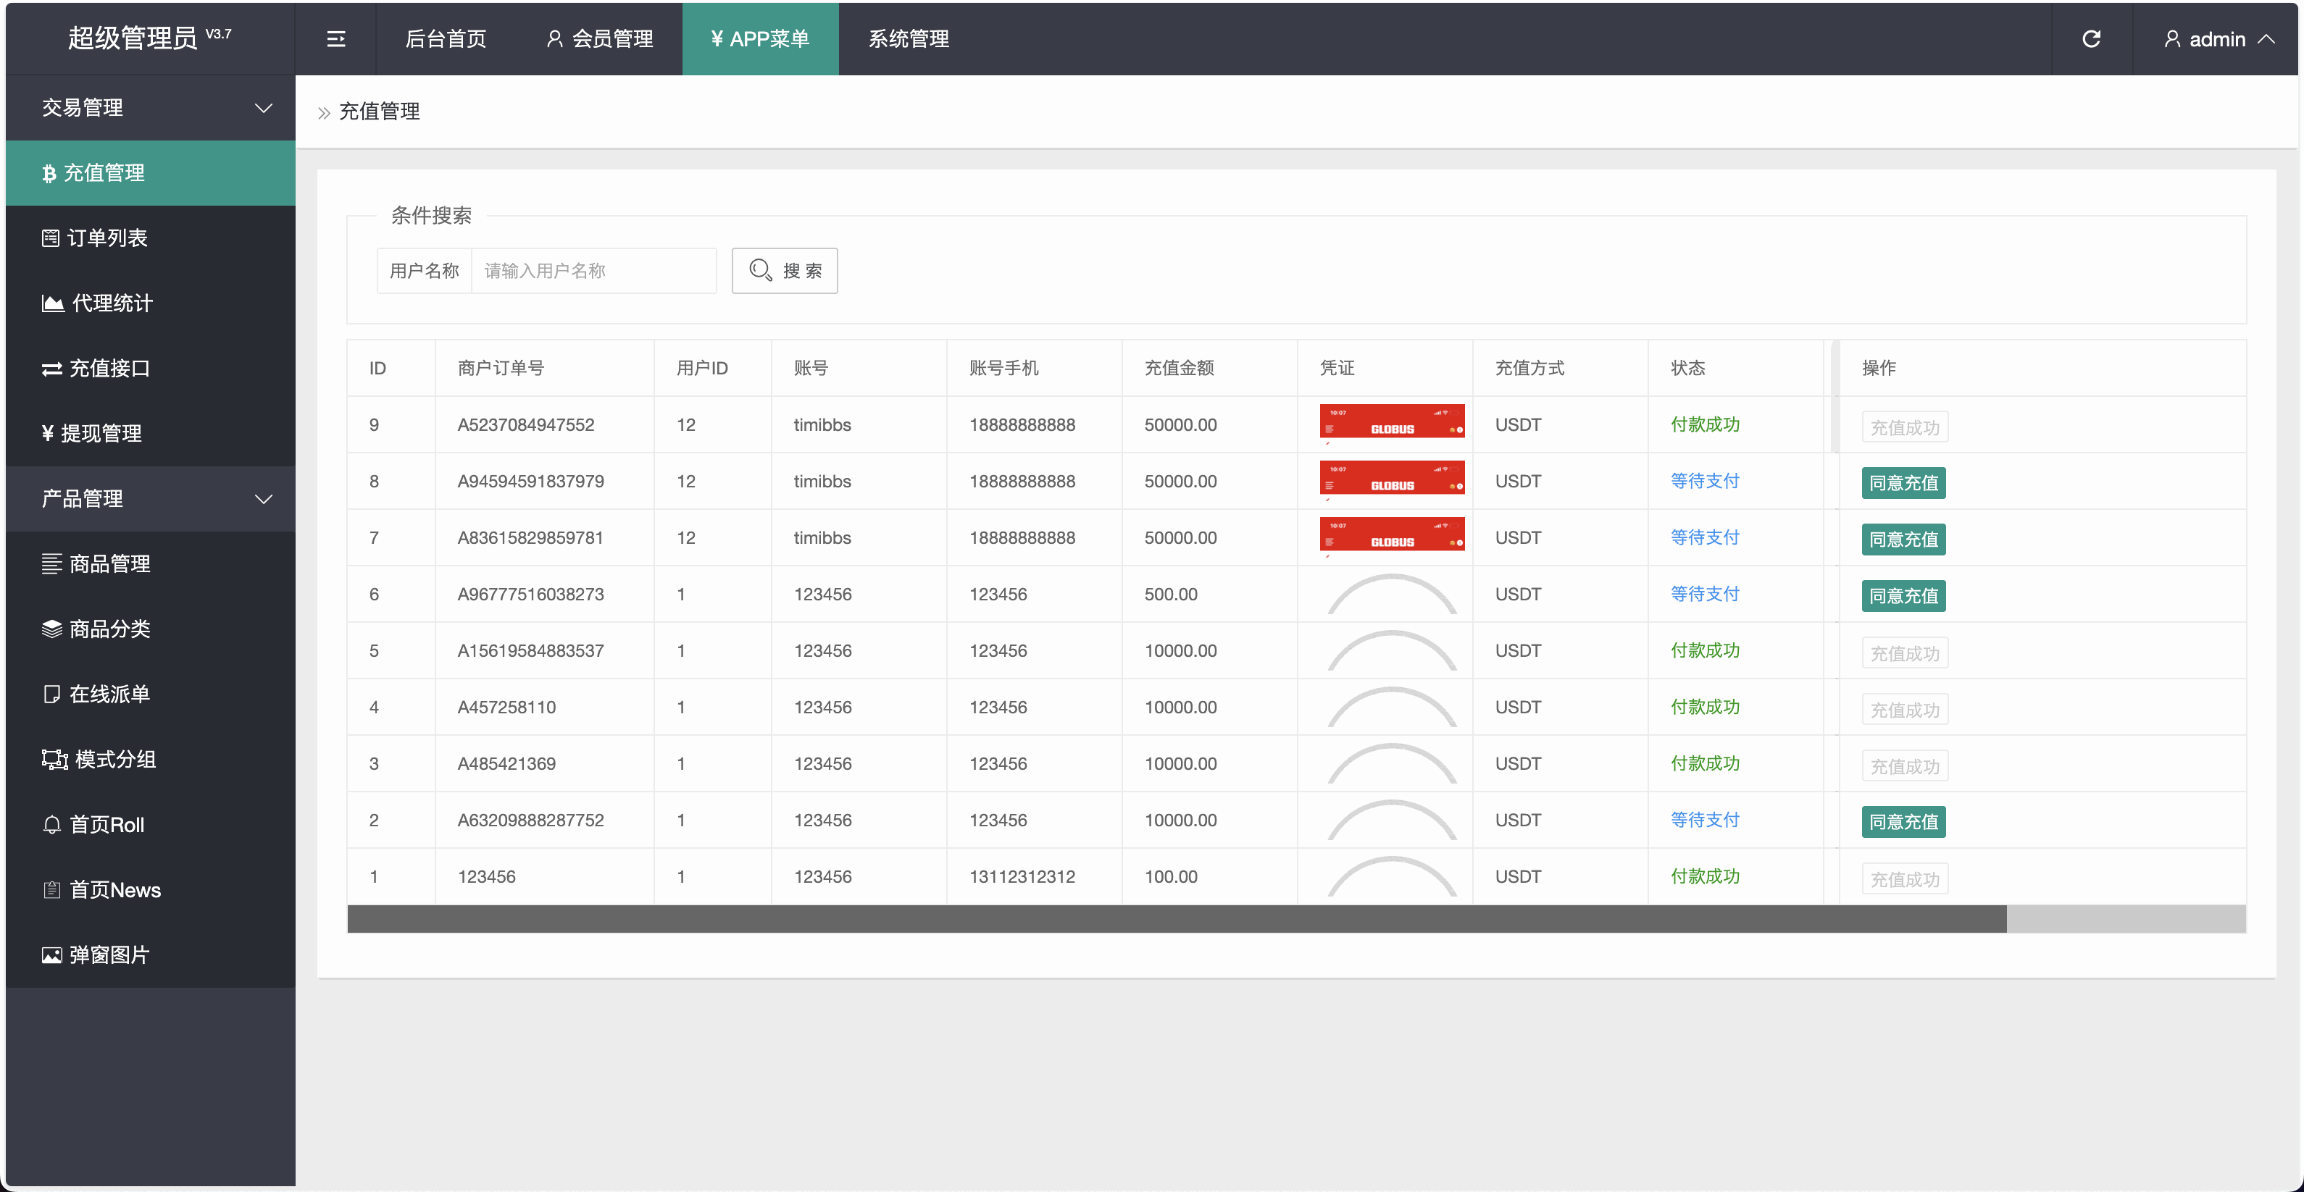Expand the admin user dropdown
This screenshot has width=2304, height=1192.
coord(2217,38)
